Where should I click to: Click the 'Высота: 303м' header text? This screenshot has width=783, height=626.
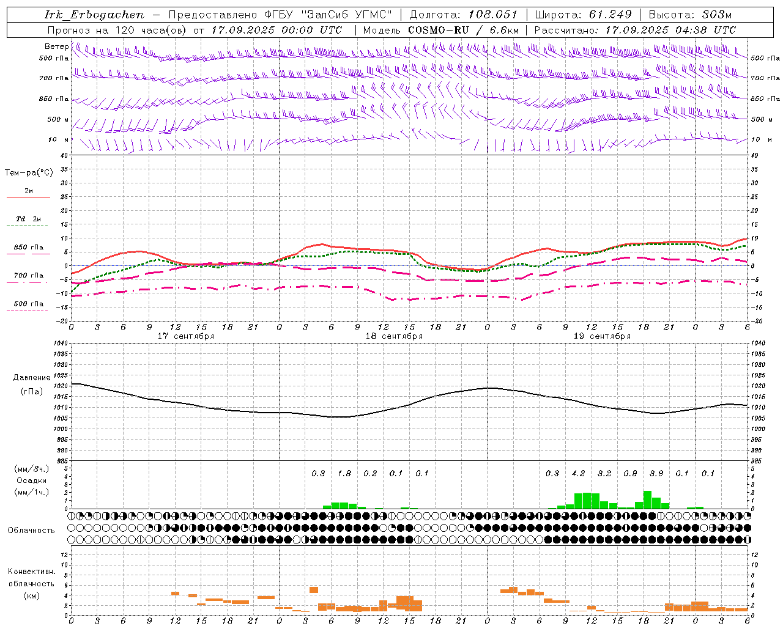(690, 15)
